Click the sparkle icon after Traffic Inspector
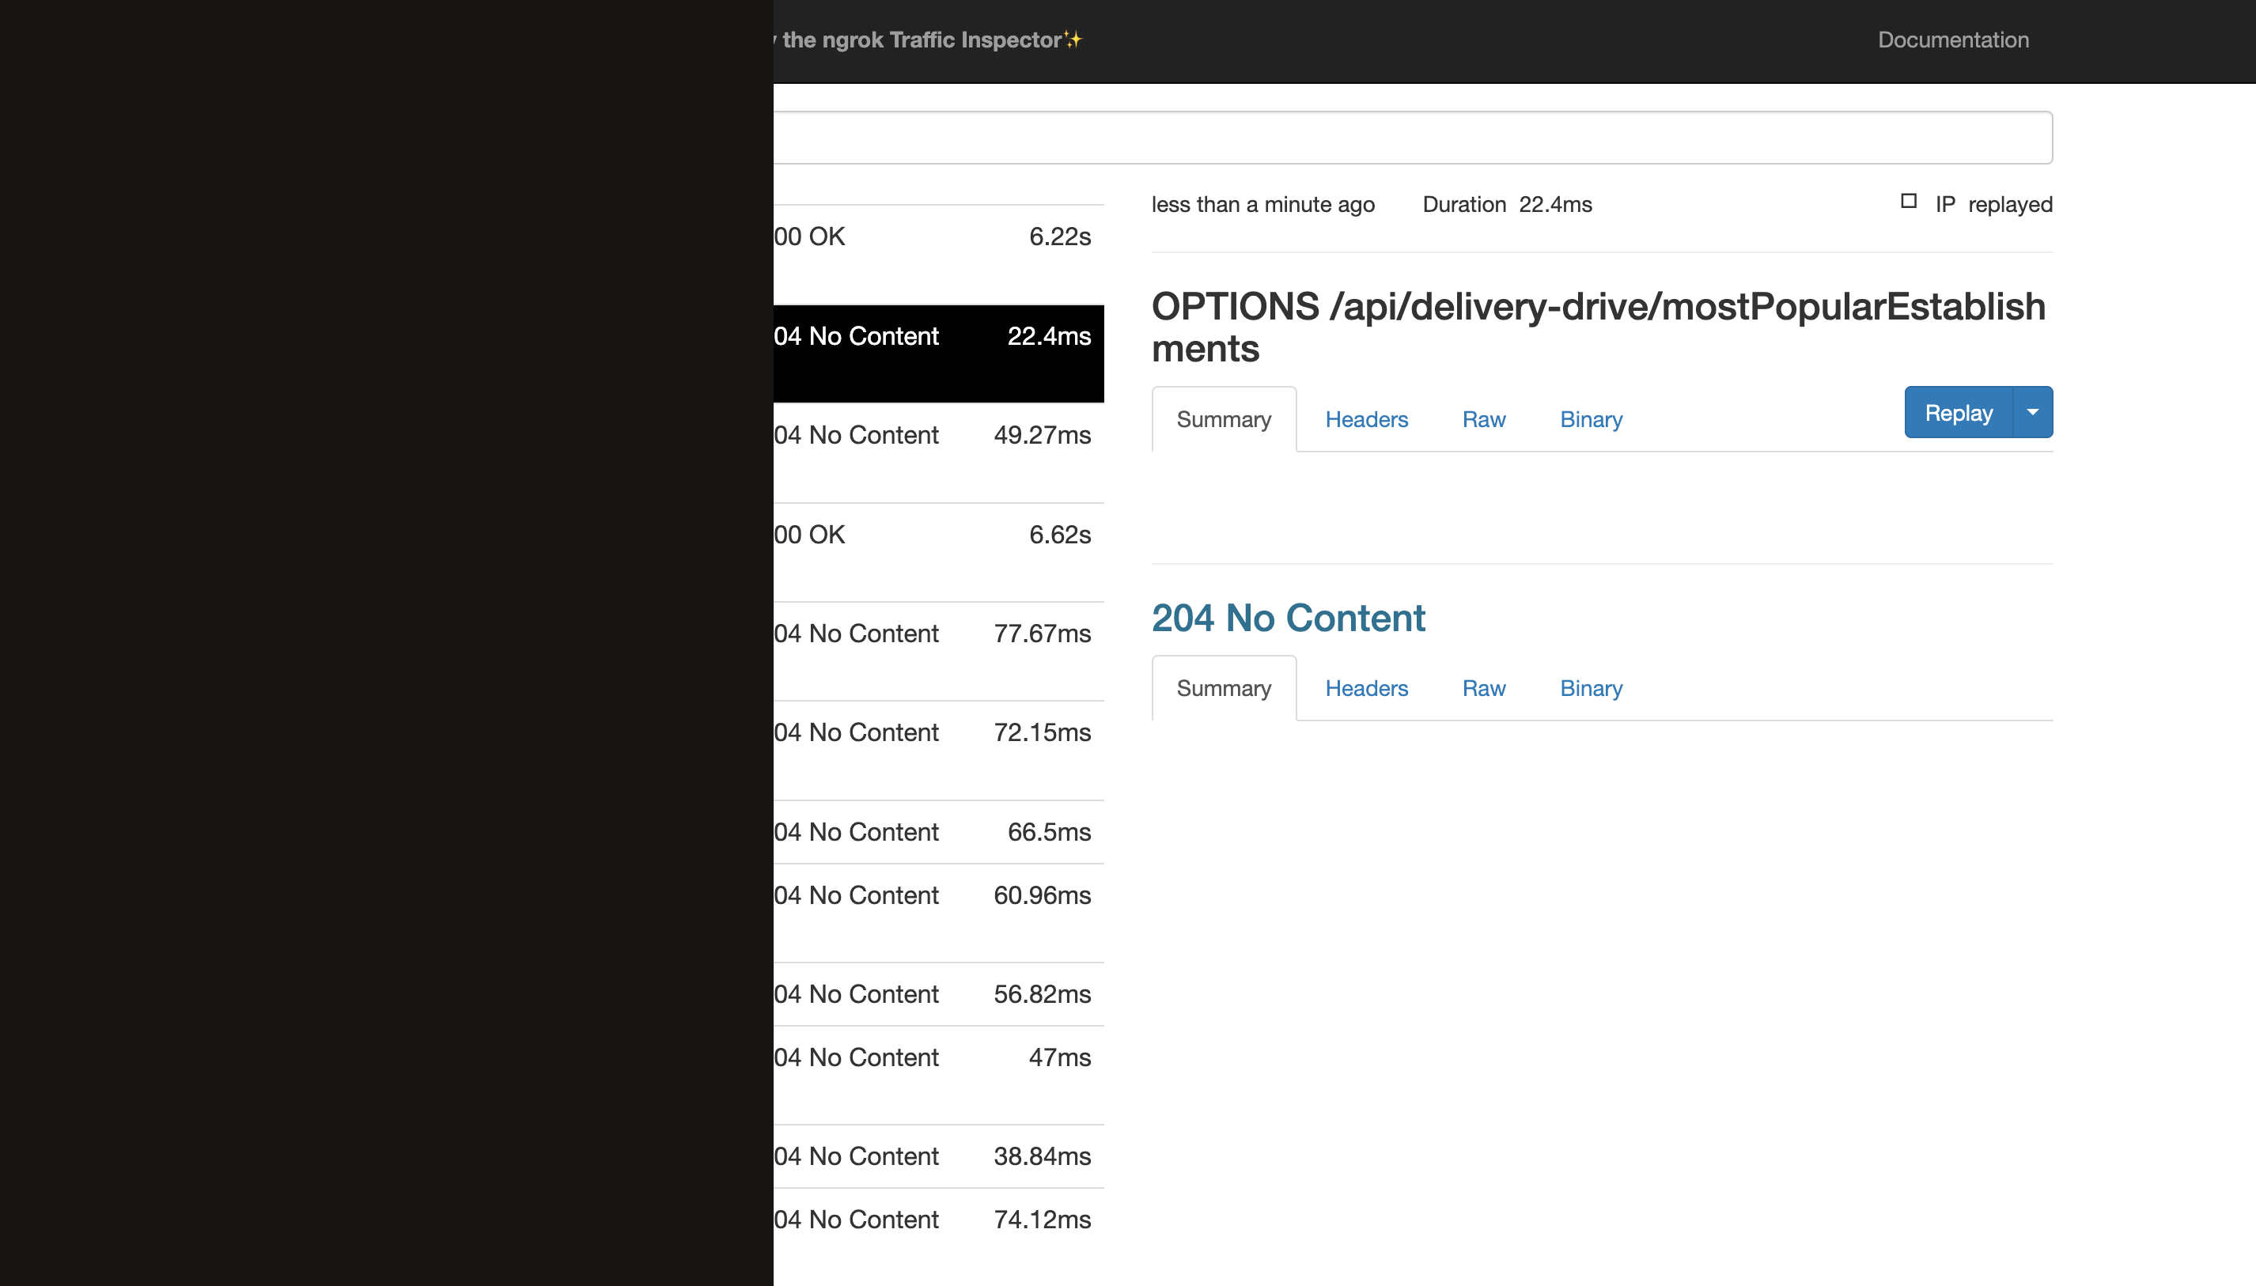 [1073, 40]
